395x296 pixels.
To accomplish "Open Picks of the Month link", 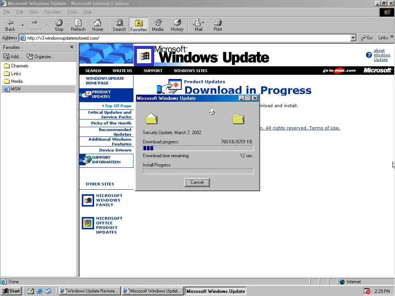I will pos(111,123).
